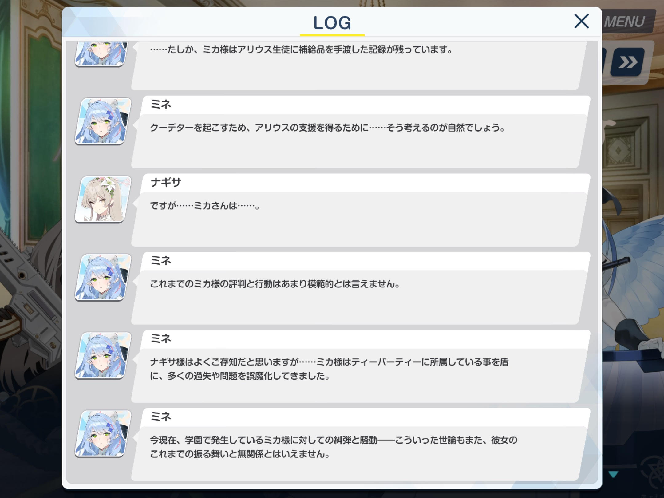Open the MENU button
The image size is (664, 498).
click(x=624, y=22)
